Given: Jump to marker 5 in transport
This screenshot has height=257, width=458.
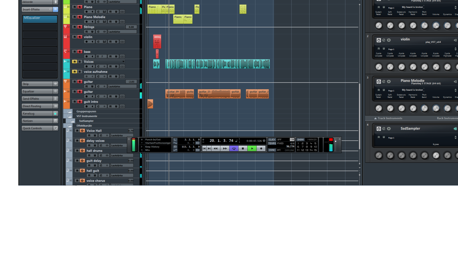Looking at the screenshot, I should pos(315,143).
